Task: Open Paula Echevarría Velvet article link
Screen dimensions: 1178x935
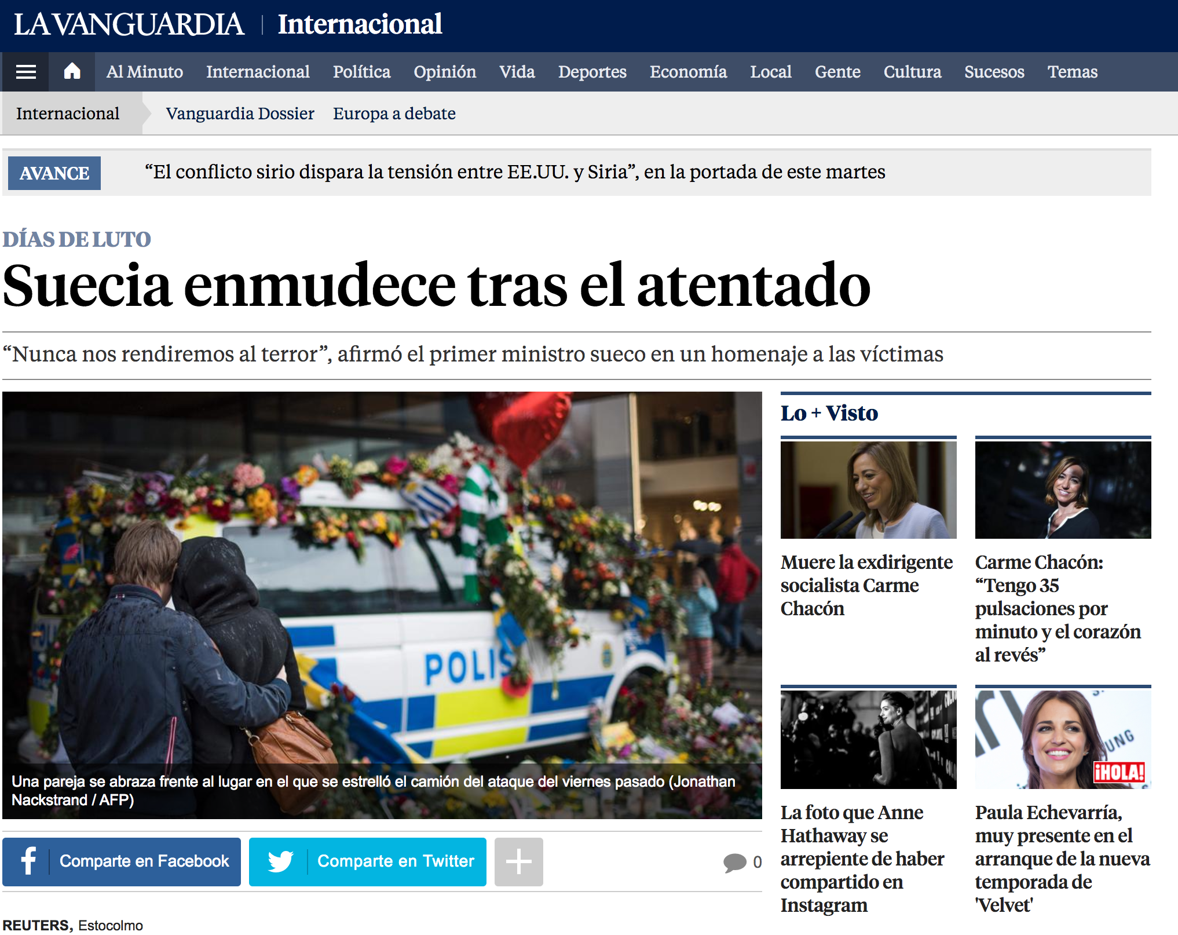Action: (1063, 859)
